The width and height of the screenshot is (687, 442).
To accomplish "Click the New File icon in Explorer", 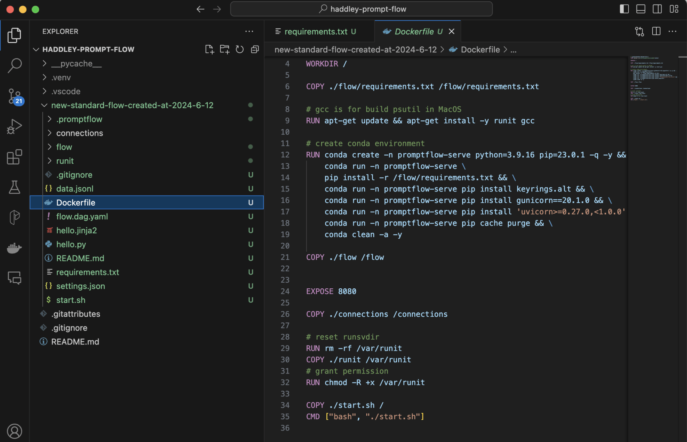I will (x=209, y=49).
